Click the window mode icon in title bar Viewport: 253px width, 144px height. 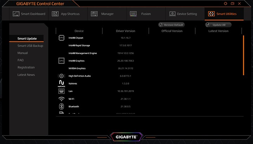pos(233,4)
